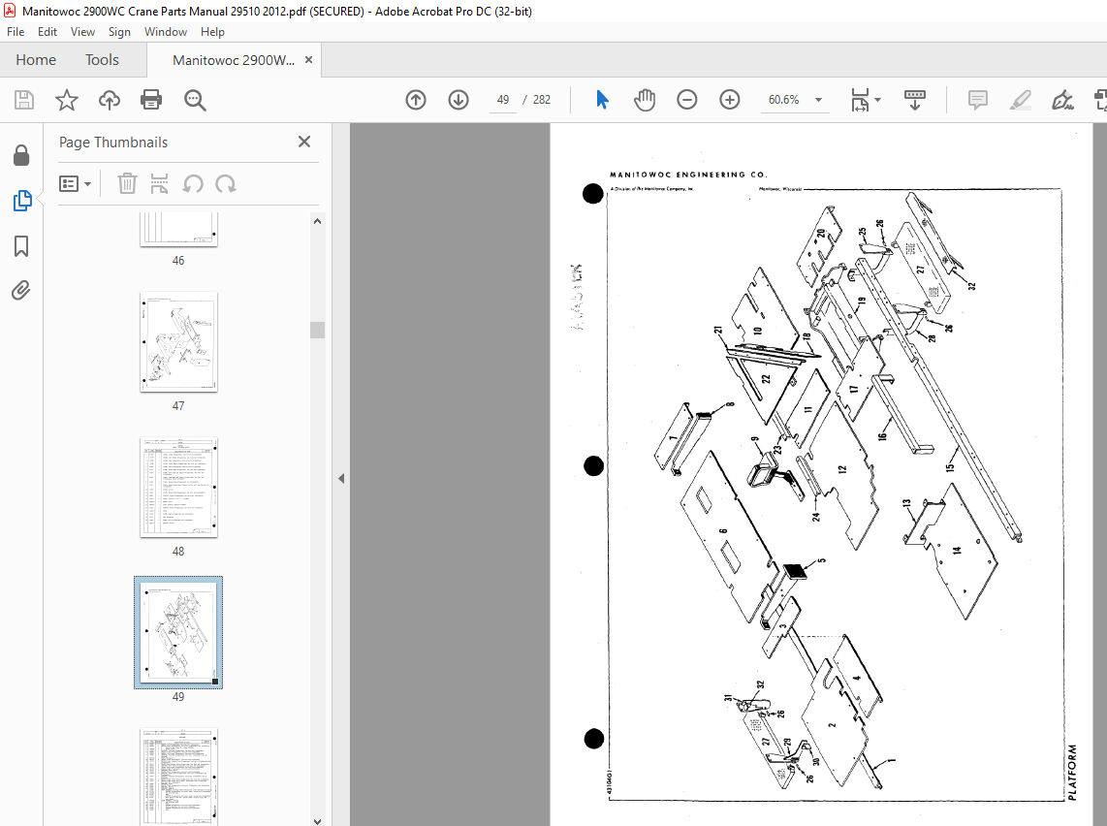Click the page number input field

(x=503, y=100)
